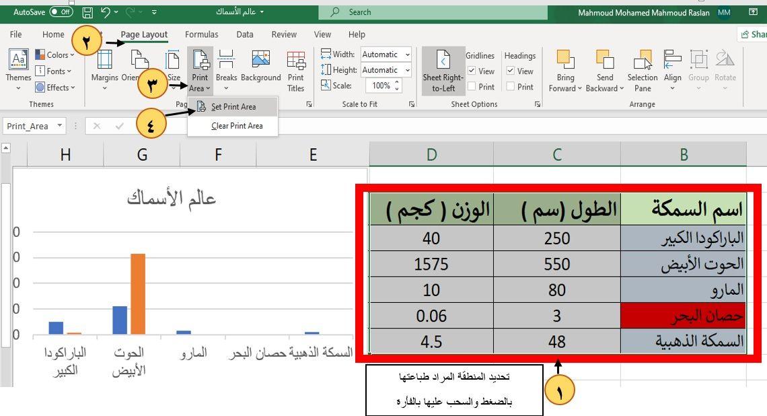Viewport: 767px width, 416px height.
Task: Switch to the Formulas tab
Action: 202,34
